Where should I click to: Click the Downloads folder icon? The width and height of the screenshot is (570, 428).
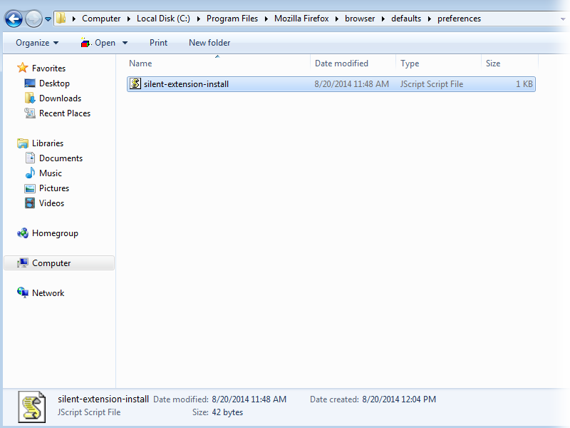click(x=30, y=98)
